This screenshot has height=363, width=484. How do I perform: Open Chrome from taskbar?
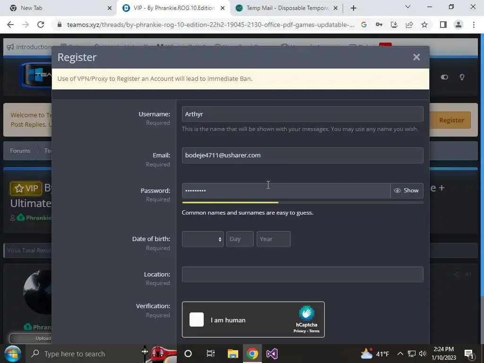point(252,354)
